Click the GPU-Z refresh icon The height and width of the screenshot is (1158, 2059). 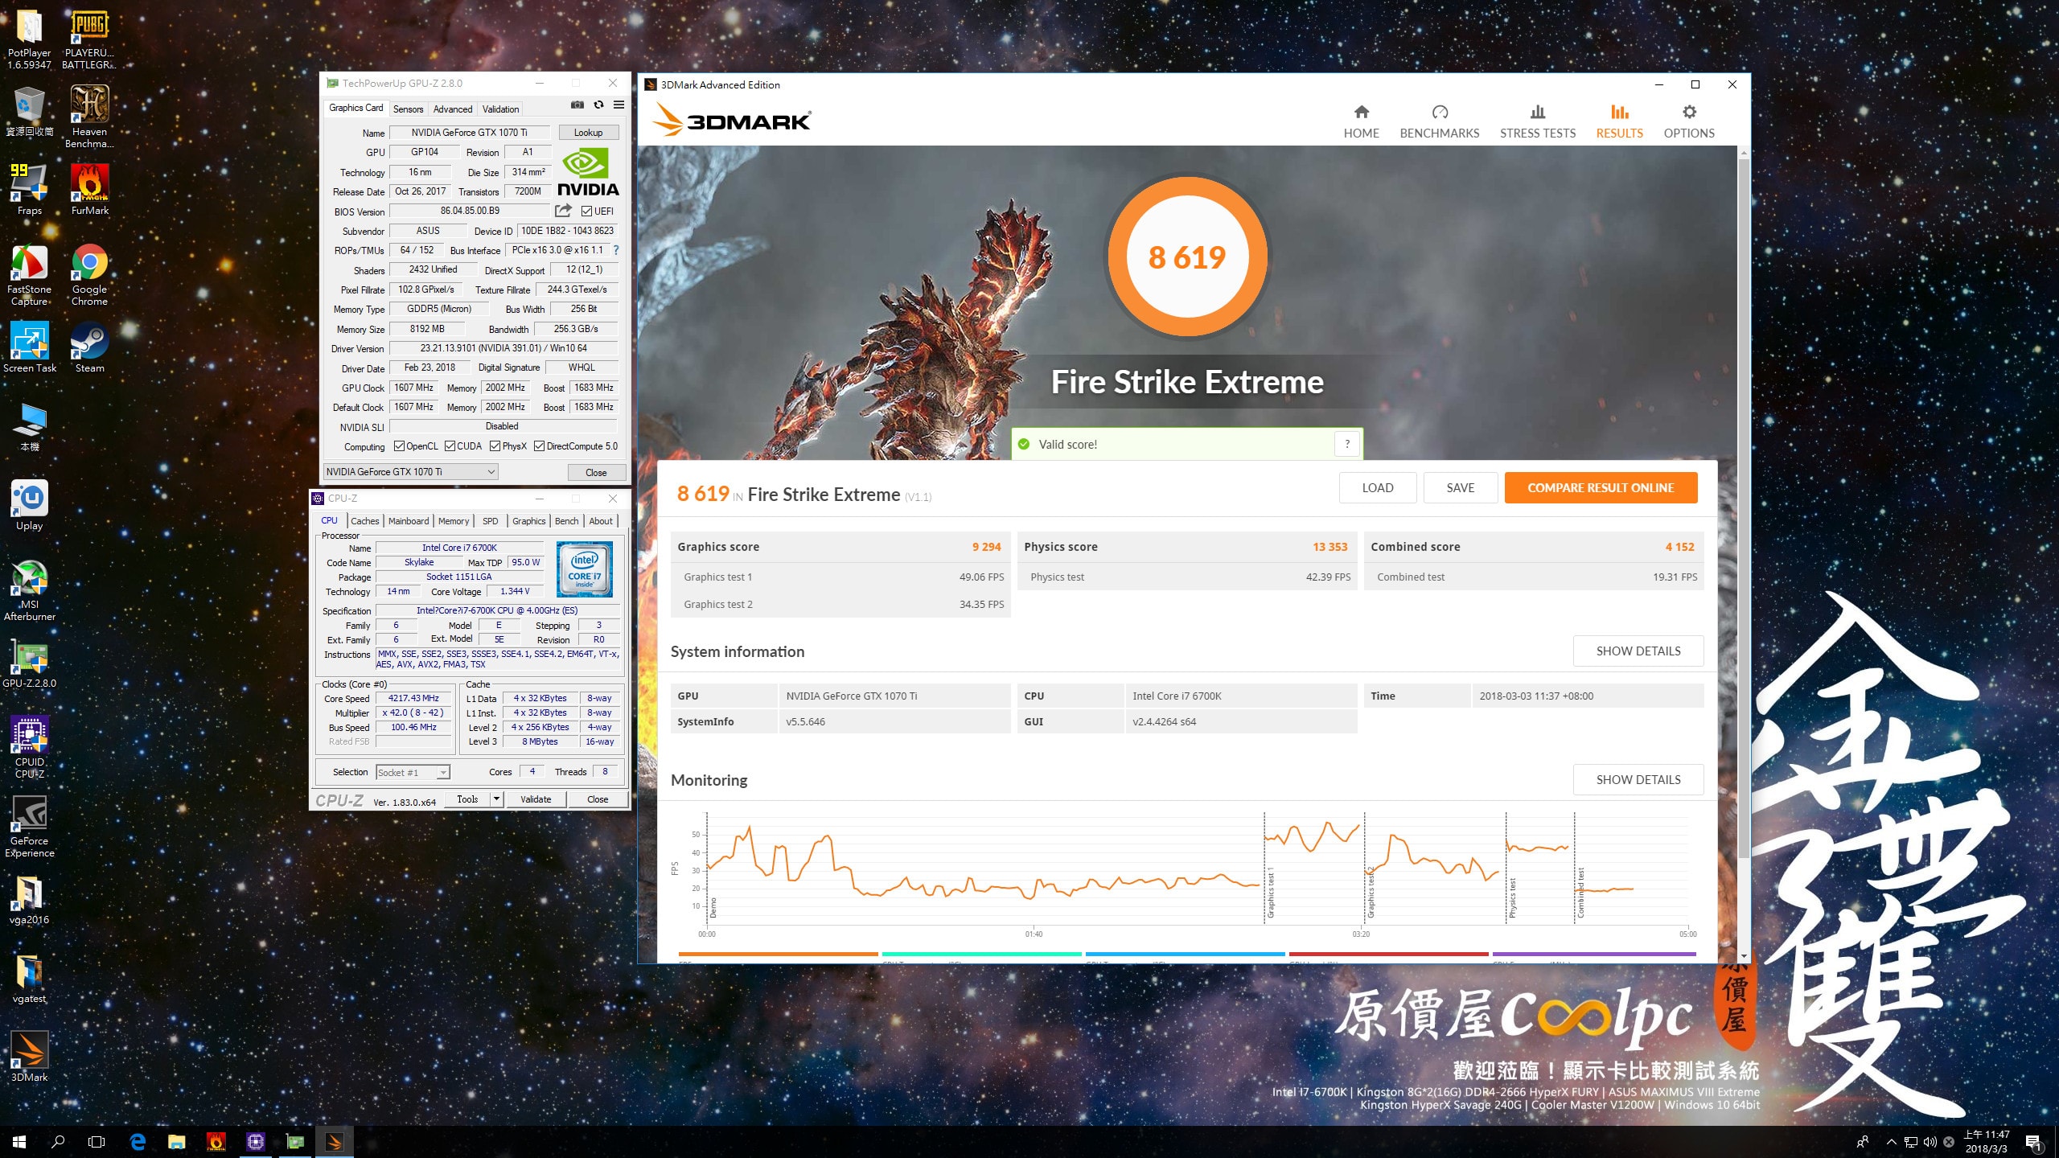[x=598, y=105]
